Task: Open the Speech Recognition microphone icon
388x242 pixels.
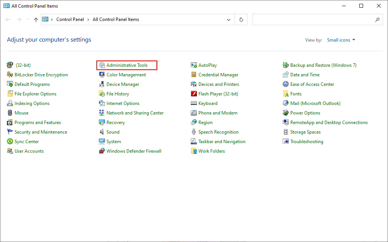Action: click(194, 132)
